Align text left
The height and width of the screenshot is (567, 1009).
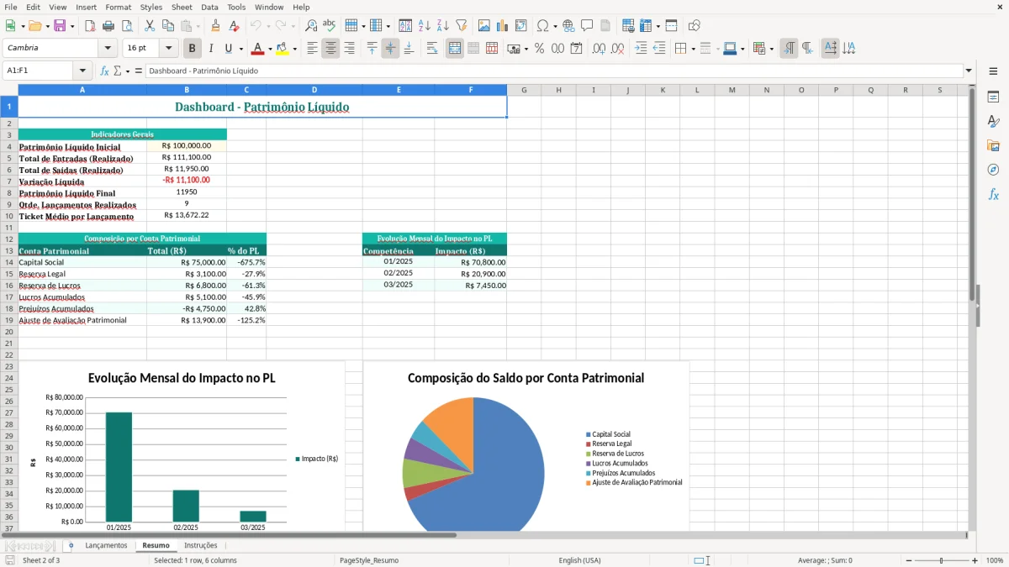point(312,49)
